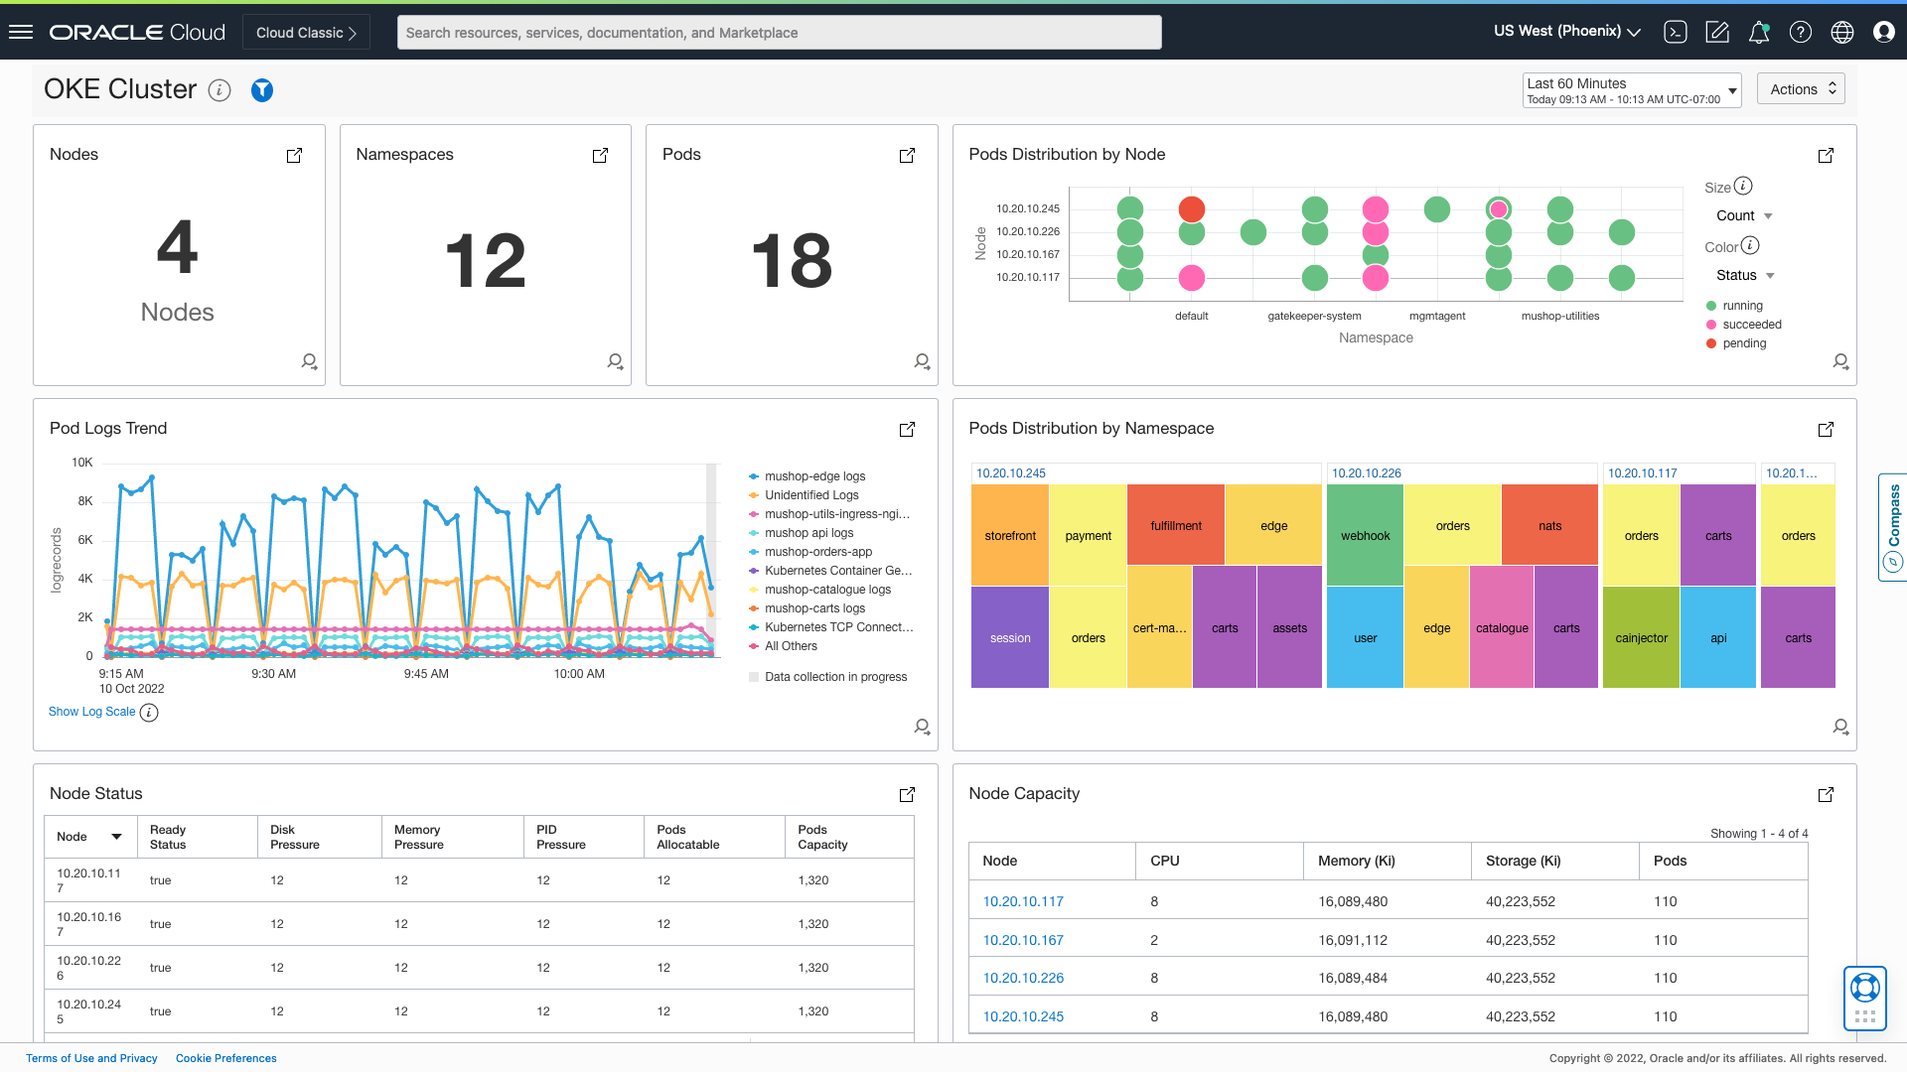Click the red fulfillment treemap tile

(x=1176, y=526)
